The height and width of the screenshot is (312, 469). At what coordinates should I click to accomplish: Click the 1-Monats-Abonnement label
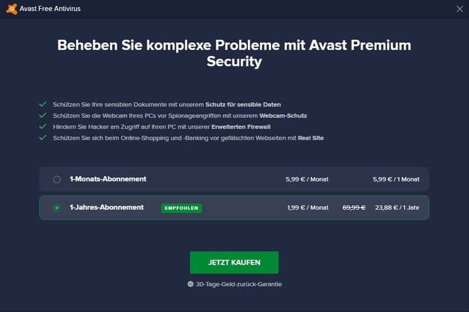(108, 179)
